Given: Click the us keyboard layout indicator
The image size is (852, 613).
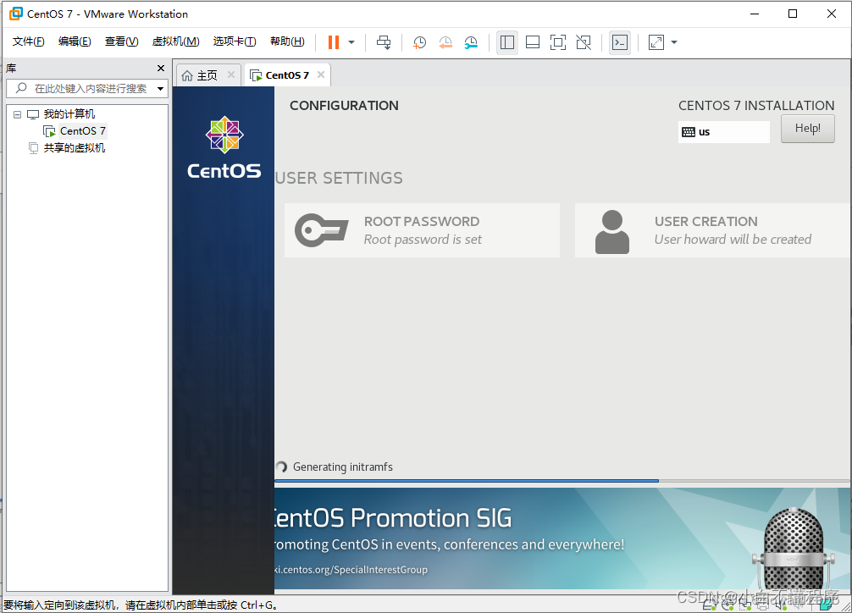Looking at the screenshot, I should 724,132.
